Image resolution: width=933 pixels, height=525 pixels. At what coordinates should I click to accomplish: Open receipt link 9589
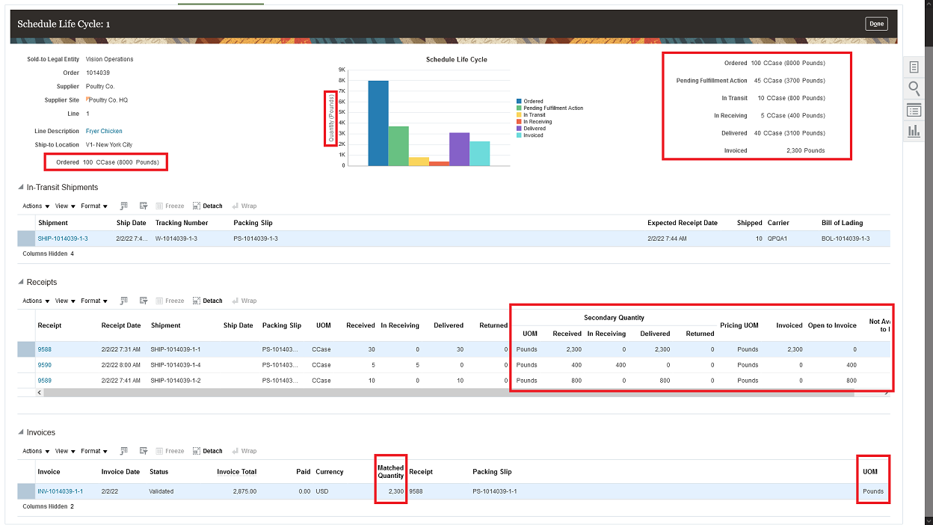tap(44, 381)
